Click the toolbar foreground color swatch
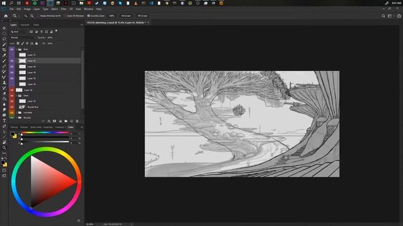403x226 pixels. click(3, 162)
